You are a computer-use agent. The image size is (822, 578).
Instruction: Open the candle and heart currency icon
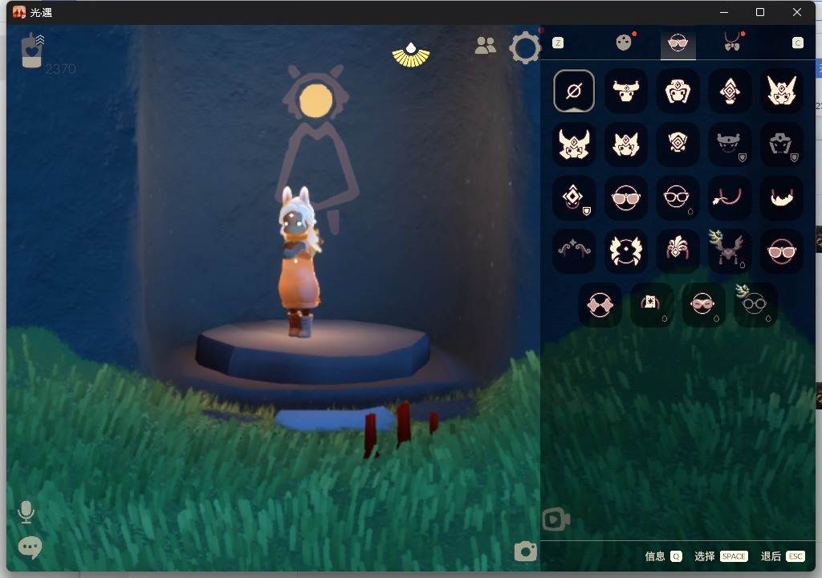coord(33,51)
